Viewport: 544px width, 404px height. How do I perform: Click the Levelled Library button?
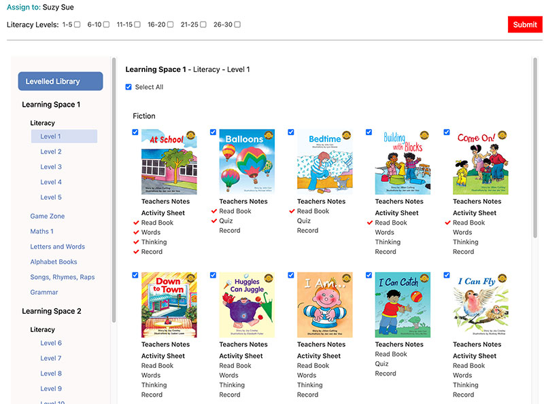[x=60, y=81]
